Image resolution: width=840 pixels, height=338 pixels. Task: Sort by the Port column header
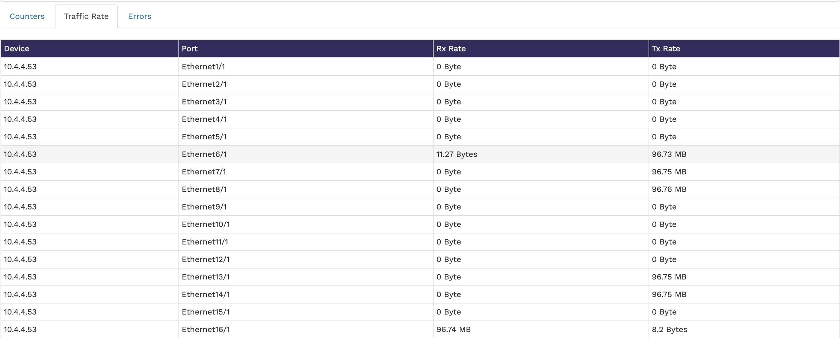[x=190, y=48]
